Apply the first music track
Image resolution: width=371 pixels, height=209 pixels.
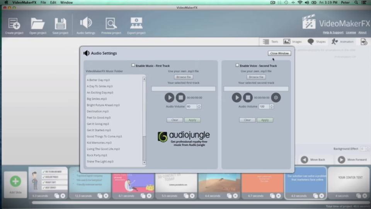[x=192, y=120]
